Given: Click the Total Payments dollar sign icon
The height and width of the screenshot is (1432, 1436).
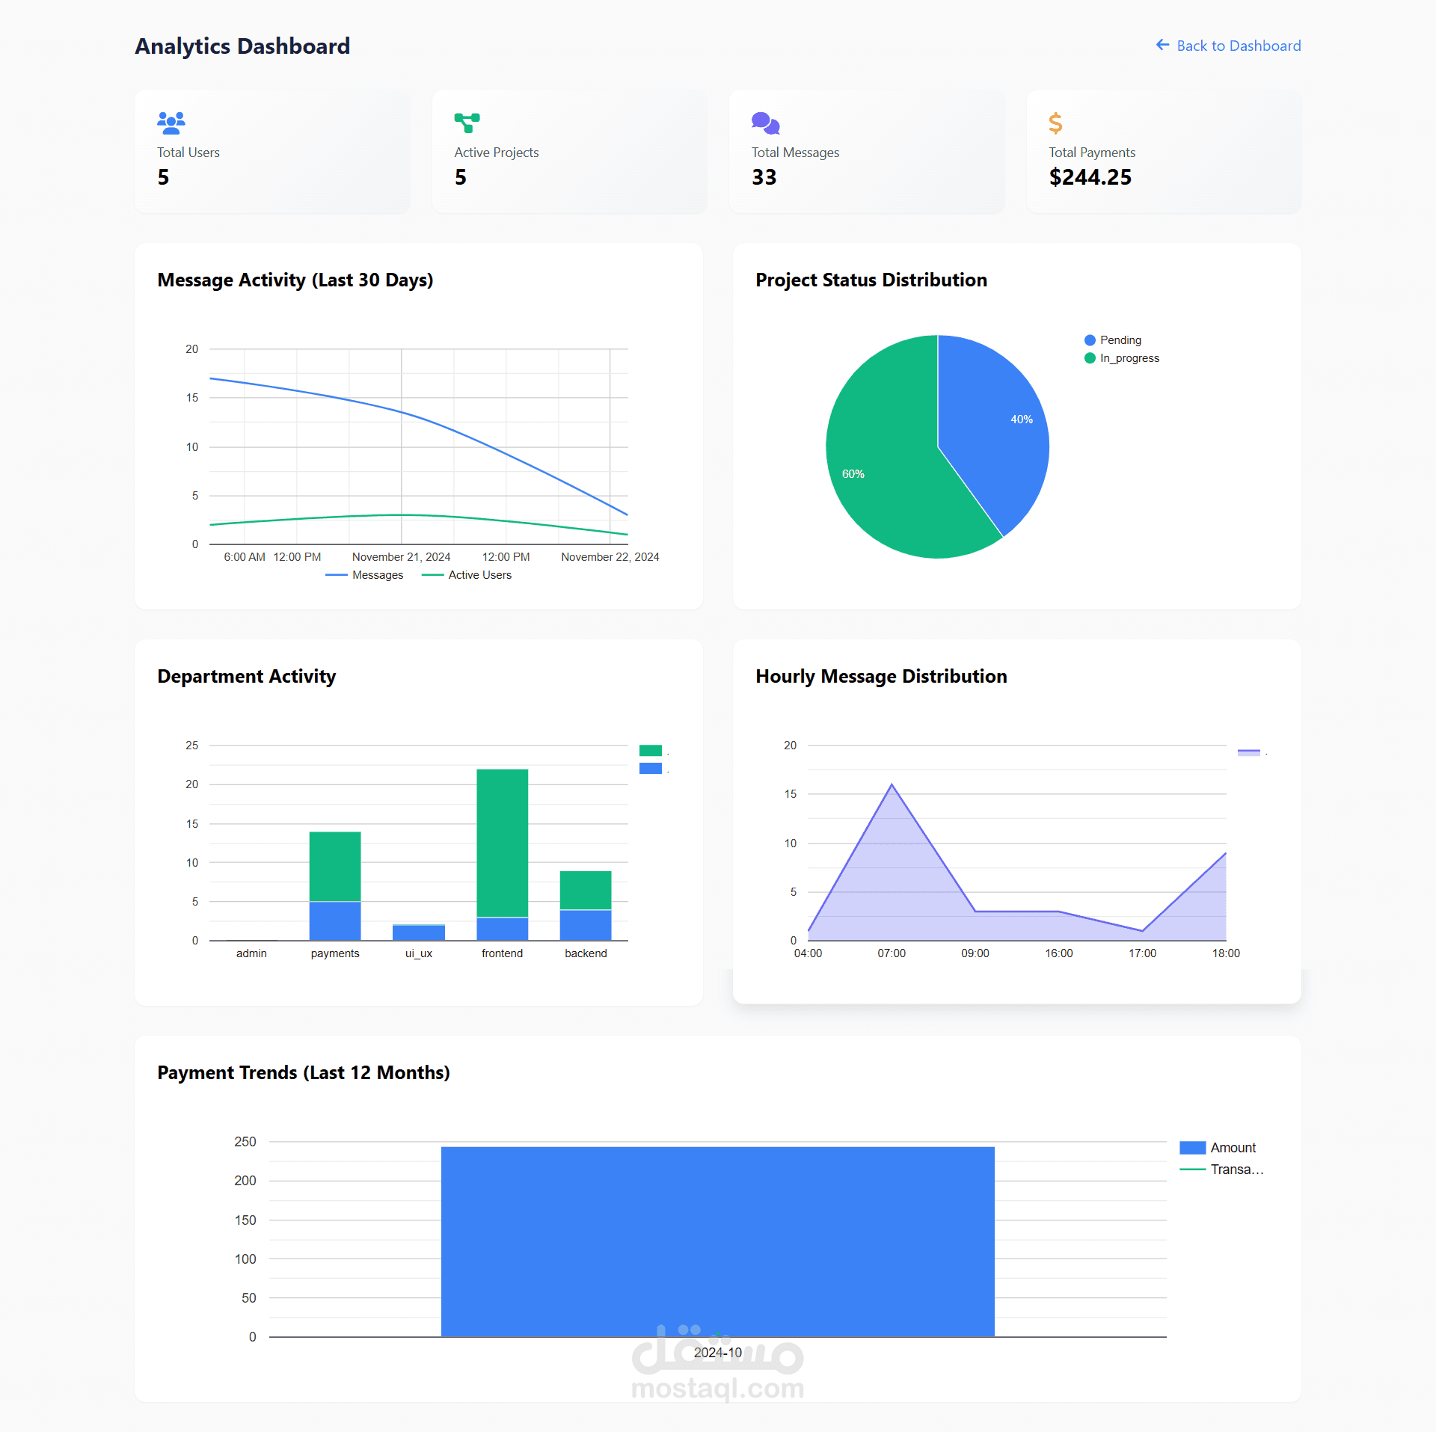Looking at the screenshot, I should pos(1055,123).
